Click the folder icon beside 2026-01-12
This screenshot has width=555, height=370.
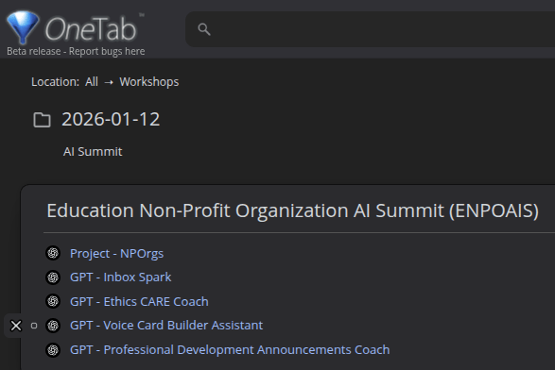click(42, 120)
